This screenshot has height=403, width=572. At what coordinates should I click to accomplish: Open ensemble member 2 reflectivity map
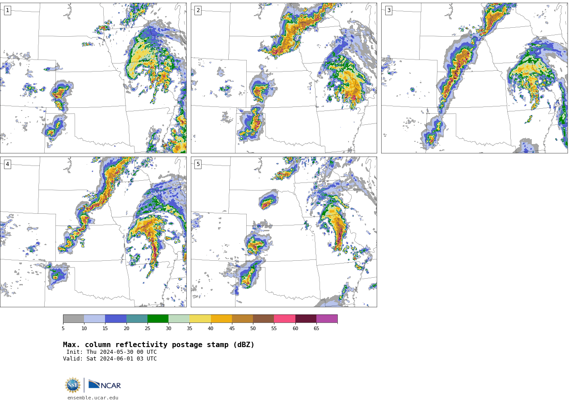click(x=284, y=78)
